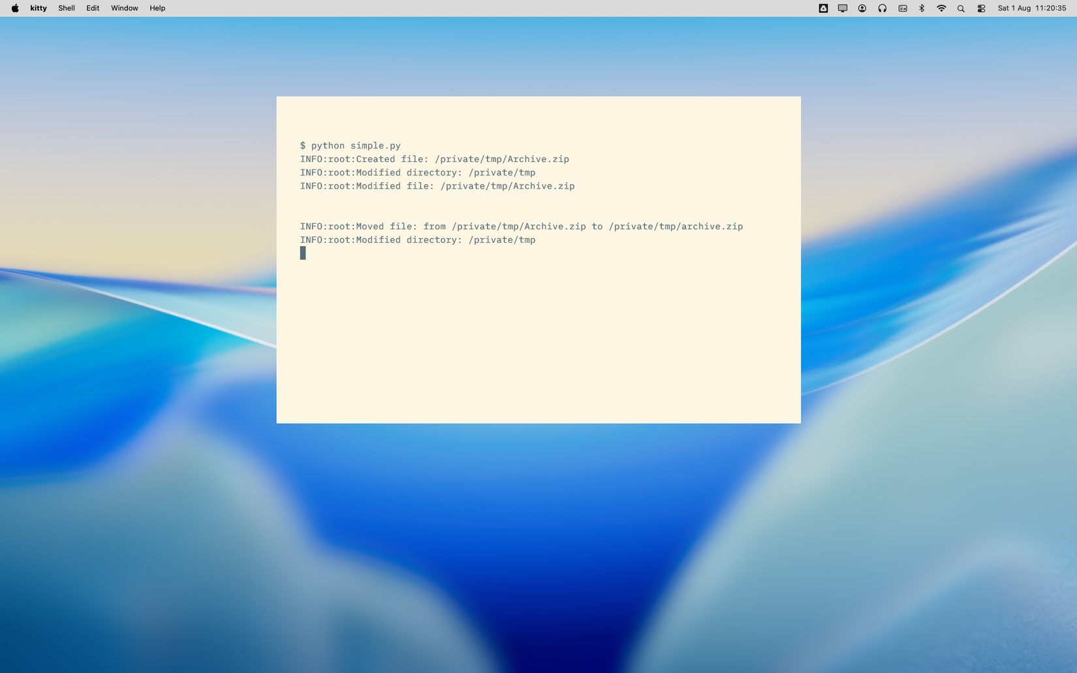Click the 'Moved file: from' log line
Viewport: 1077px width, 673px height.
pos(522,227)
